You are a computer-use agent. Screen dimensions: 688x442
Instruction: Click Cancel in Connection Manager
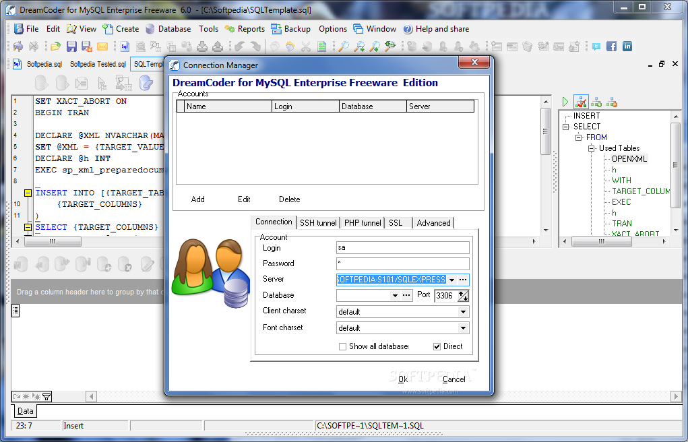[454, 379]
